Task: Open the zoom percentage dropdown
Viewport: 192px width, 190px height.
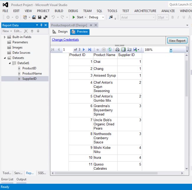Action: coord(171,50)
